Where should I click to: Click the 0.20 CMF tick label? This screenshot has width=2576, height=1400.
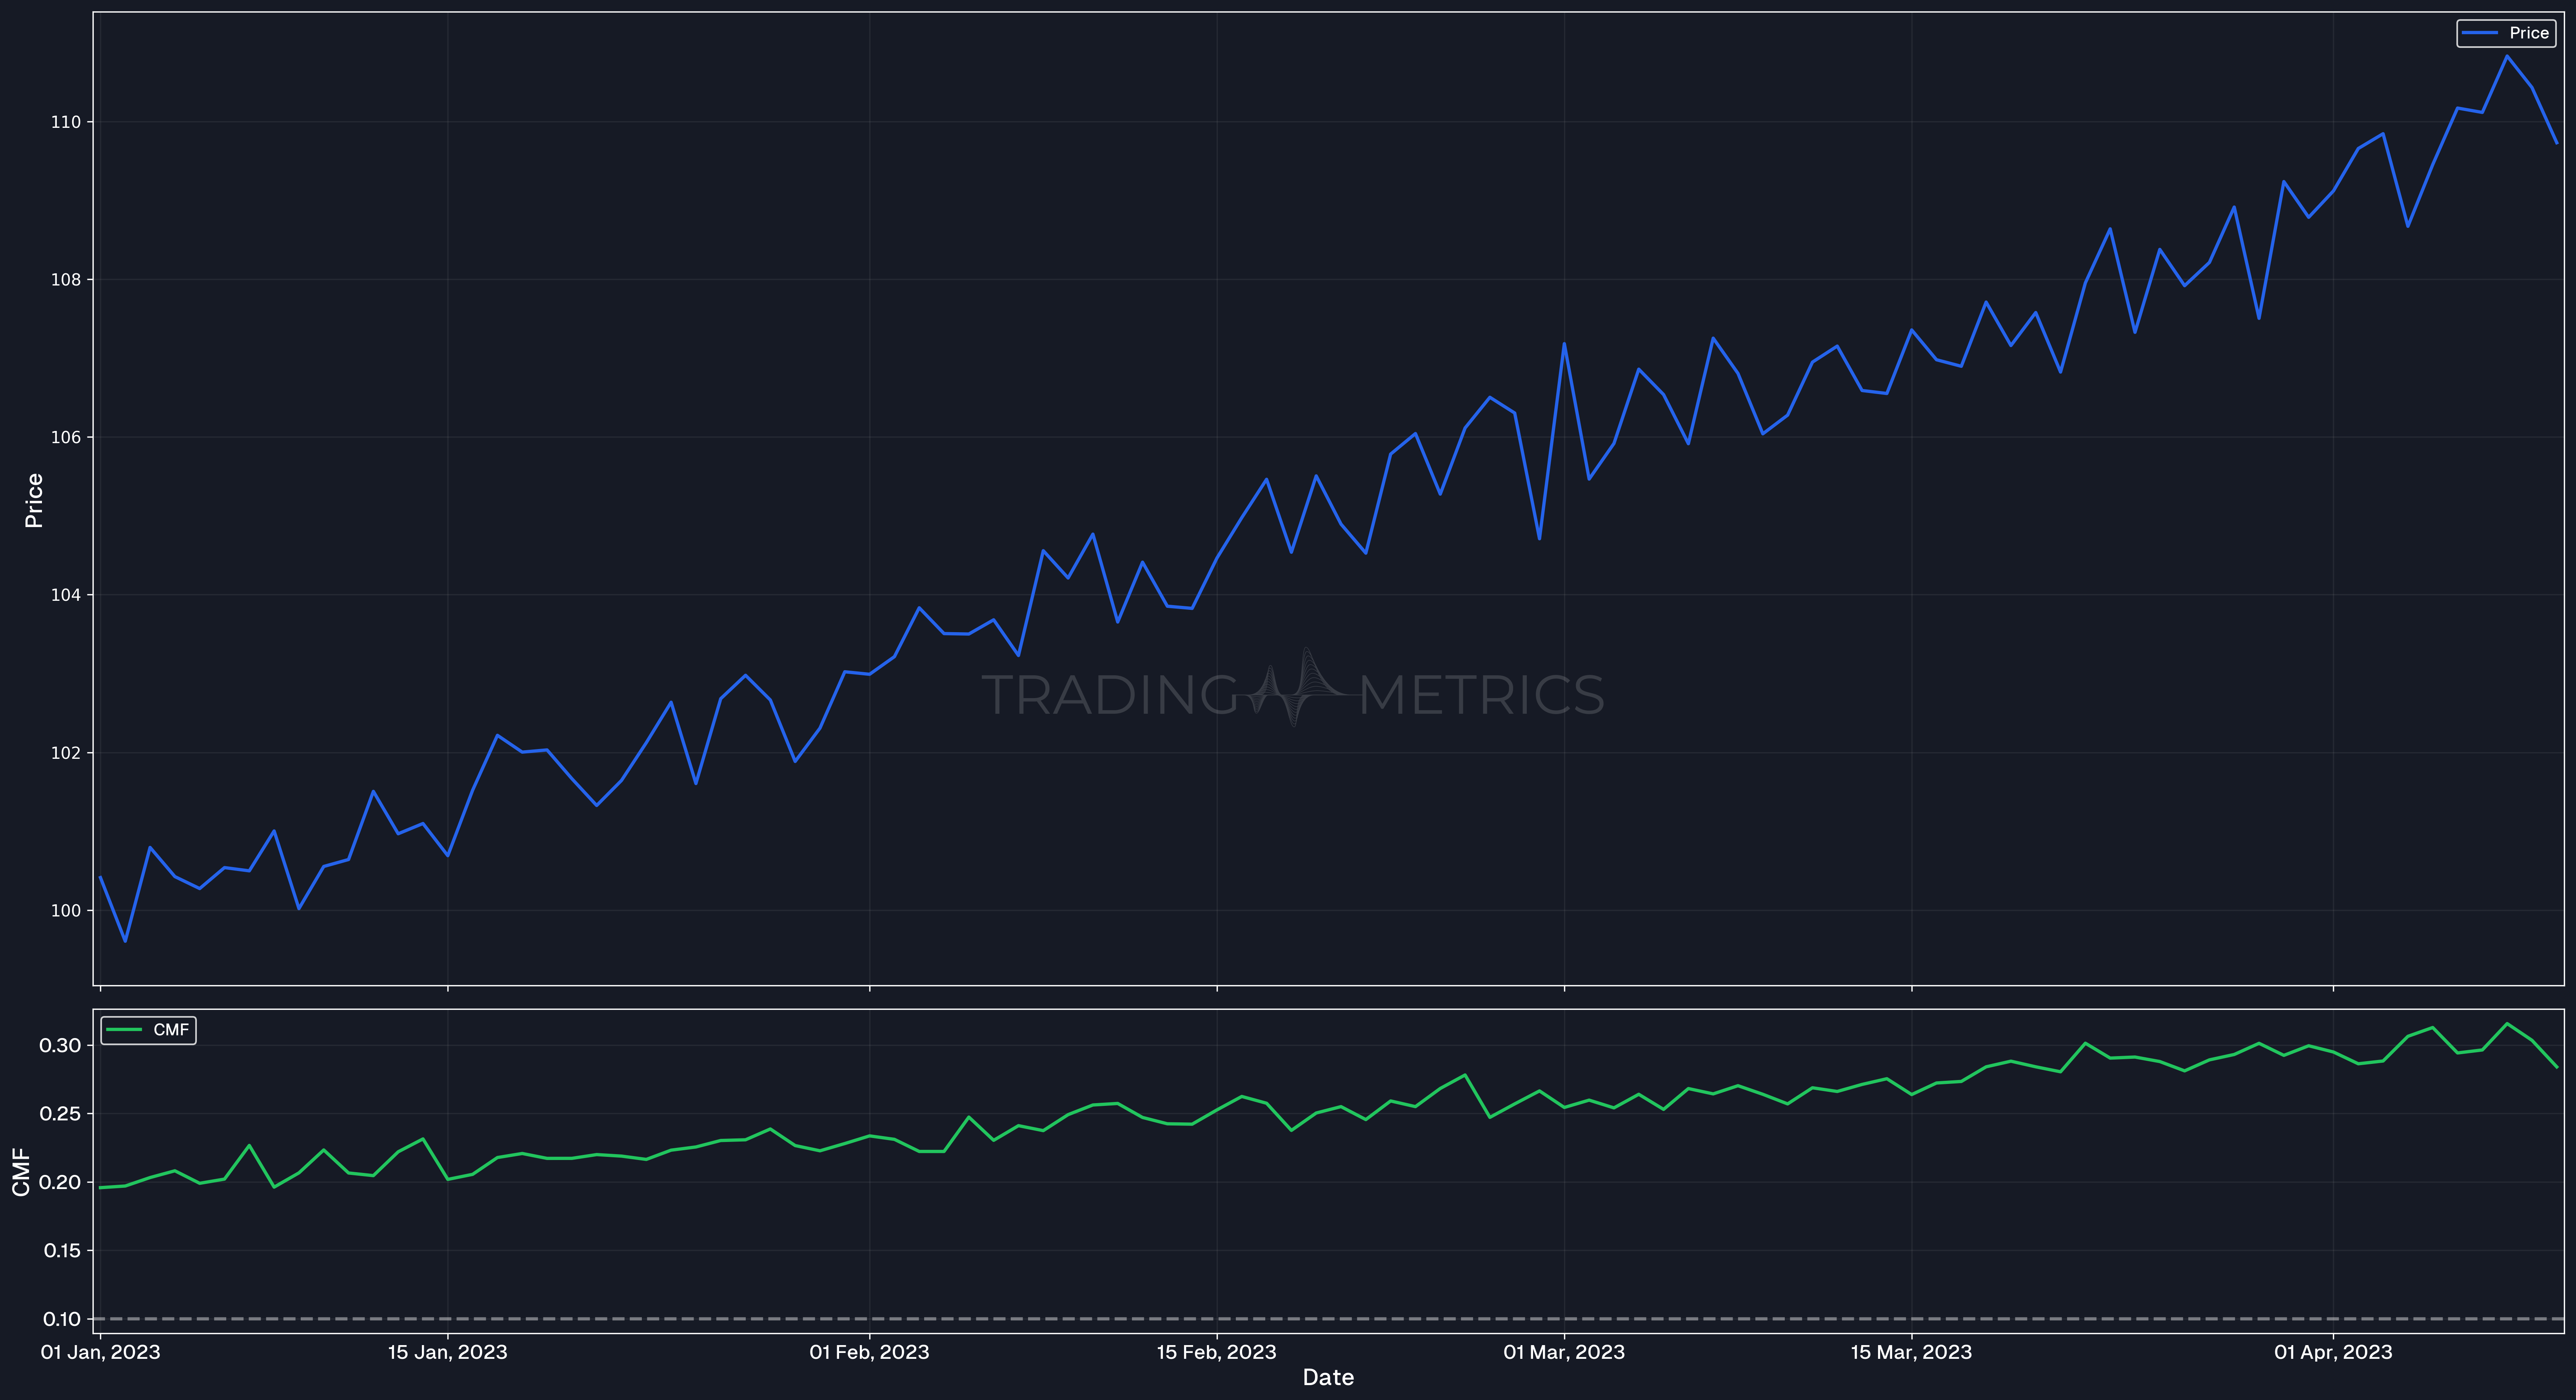pyautogui.click(x=60, y=1182)
